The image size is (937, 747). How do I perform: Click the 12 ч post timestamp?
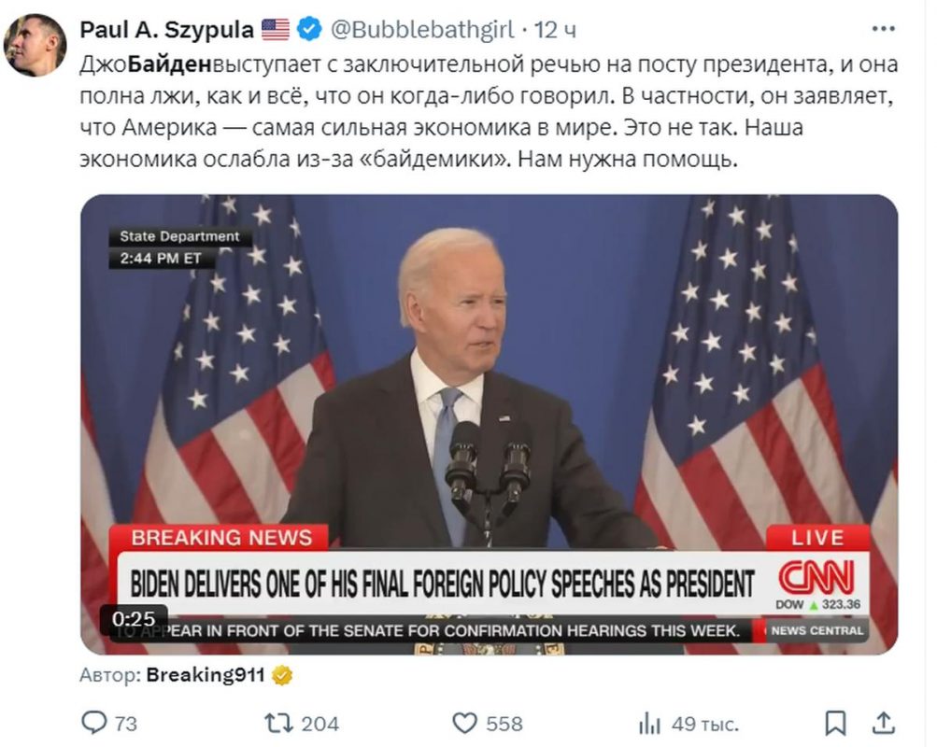pyautogui.click(x=555, y=30)
